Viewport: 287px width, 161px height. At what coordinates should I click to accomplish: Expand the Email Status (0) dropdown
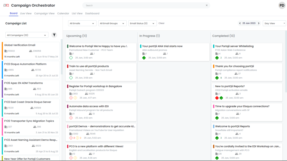click(142, 23)
